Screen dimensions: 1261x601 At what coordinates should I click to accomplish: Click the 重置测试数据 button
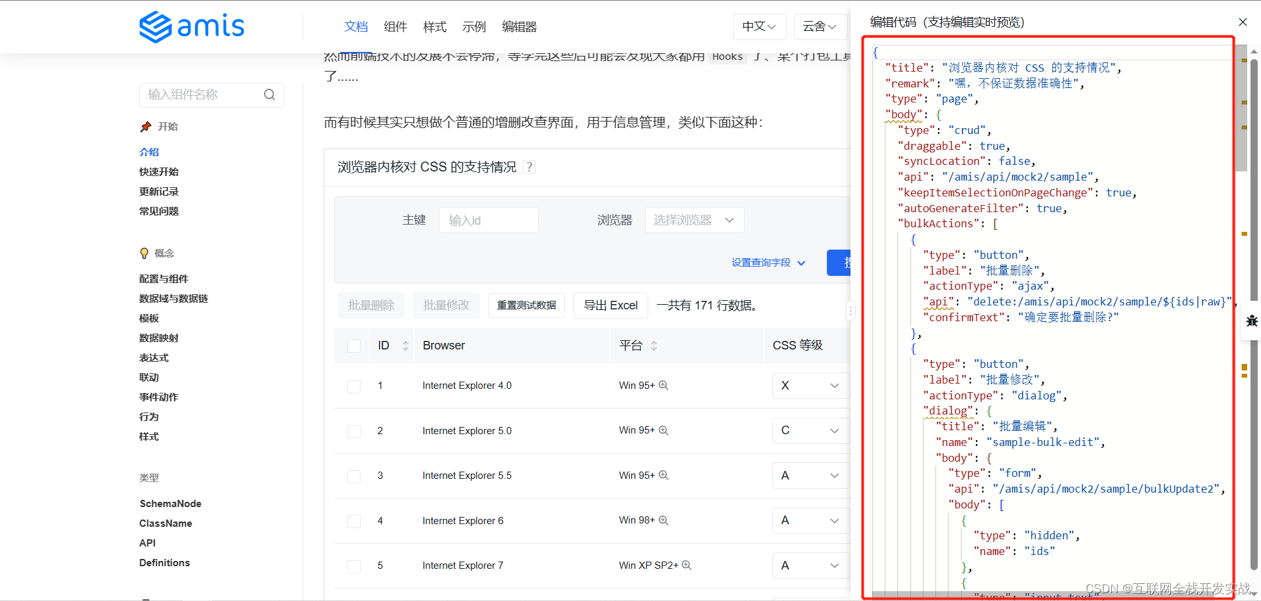526,305
